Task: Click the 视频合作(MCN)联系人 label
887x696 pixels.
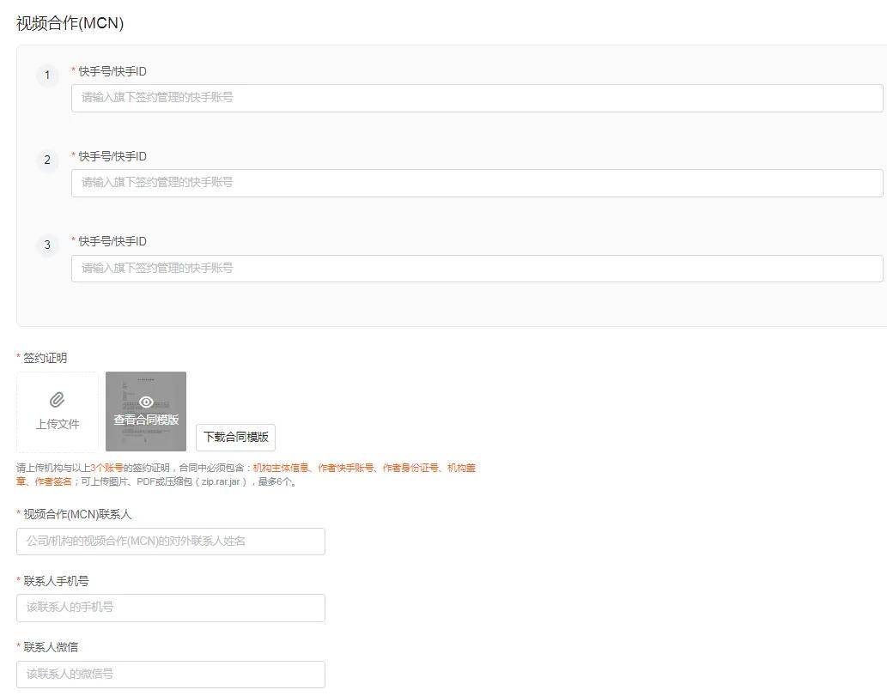Action: [77, 515]
